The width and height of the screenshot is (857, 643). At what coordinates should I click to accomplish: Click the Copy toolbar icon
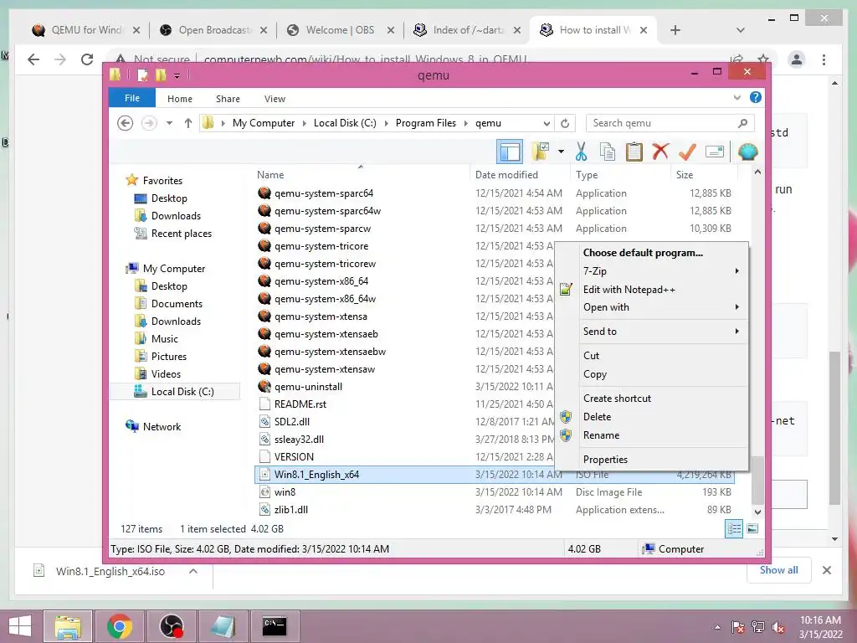click(608, 152)
